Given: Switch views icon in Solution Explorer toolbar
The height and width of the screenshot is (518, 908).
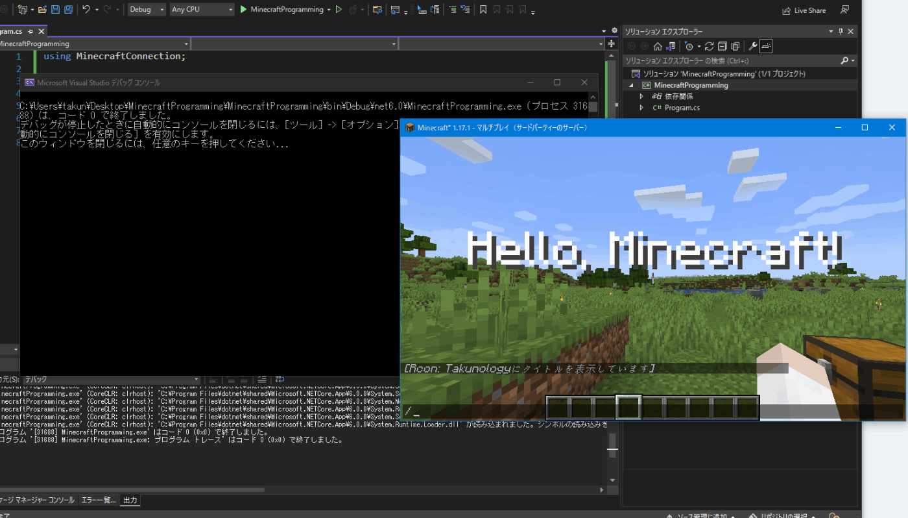Looking at the screenshot, I should point(671,46).
